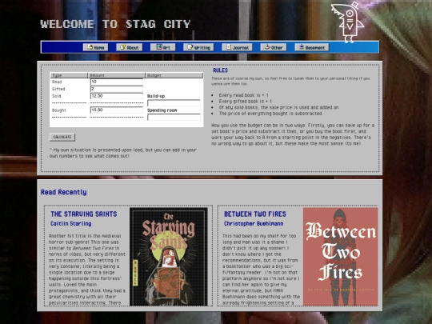Viewport: 432px width, 324px height.
Task: Click the Calculate button
Action: (62, 137)
